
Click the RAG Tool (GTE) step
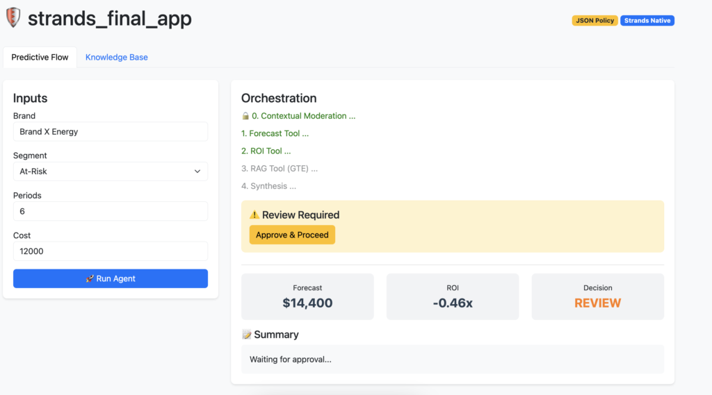(279, 168)
